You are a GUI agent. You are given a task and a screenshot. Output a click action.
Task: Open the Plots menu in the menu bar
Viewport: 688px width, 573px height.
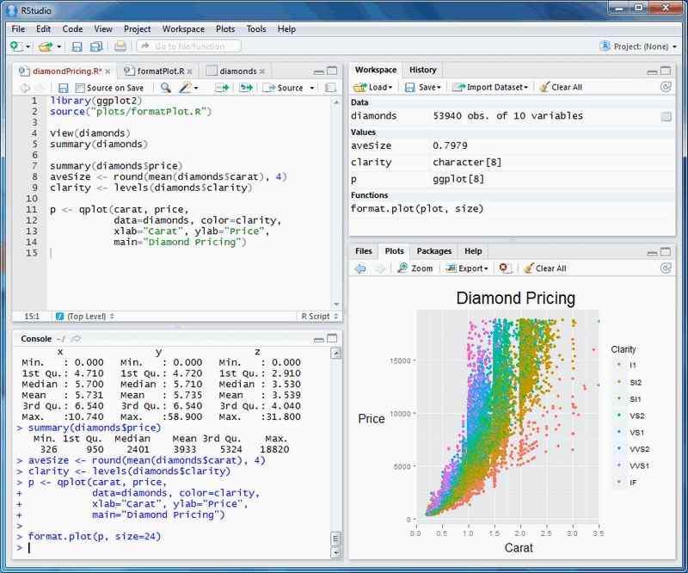pyautogui.click(x=224, y=28)
